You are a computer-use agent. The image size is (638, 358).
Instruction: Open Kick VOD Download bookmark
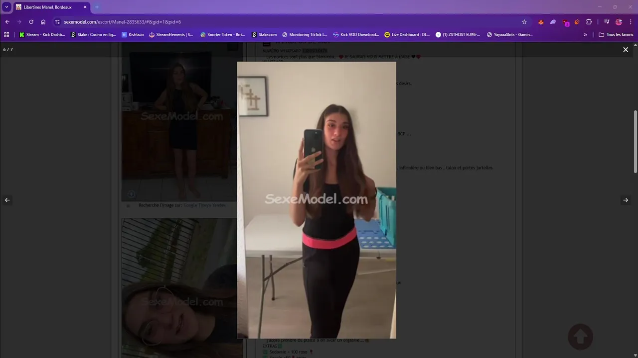356,35
